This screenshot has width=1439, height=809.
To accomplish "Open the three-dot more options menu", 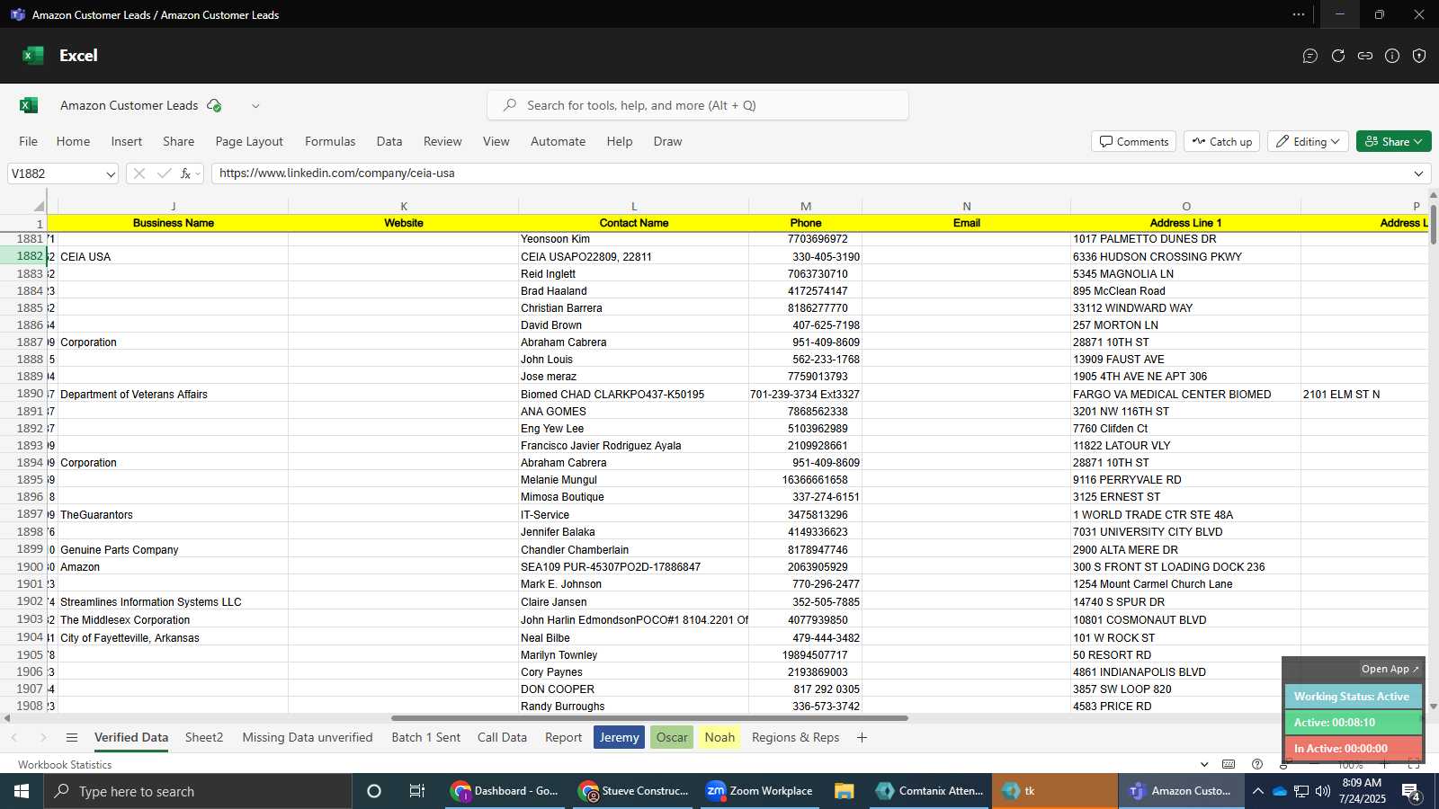I will pyautogui.click(x=1299, y=14).
